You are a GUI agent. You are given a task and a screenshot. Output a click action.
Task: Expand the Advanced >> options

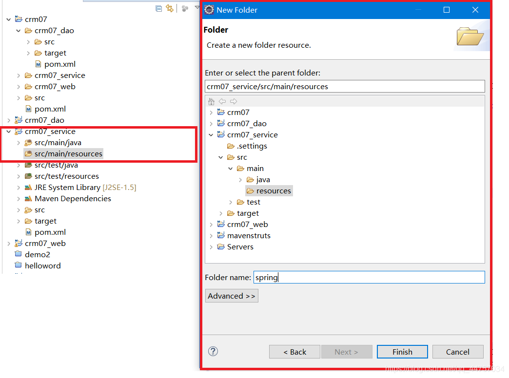pos(232,296)
